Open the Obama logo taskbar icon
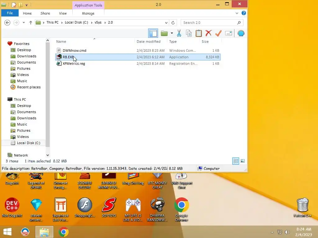Image resolution: width=318 pixels, height=238 pixels. pyautogui.click(x=25, y=232)
